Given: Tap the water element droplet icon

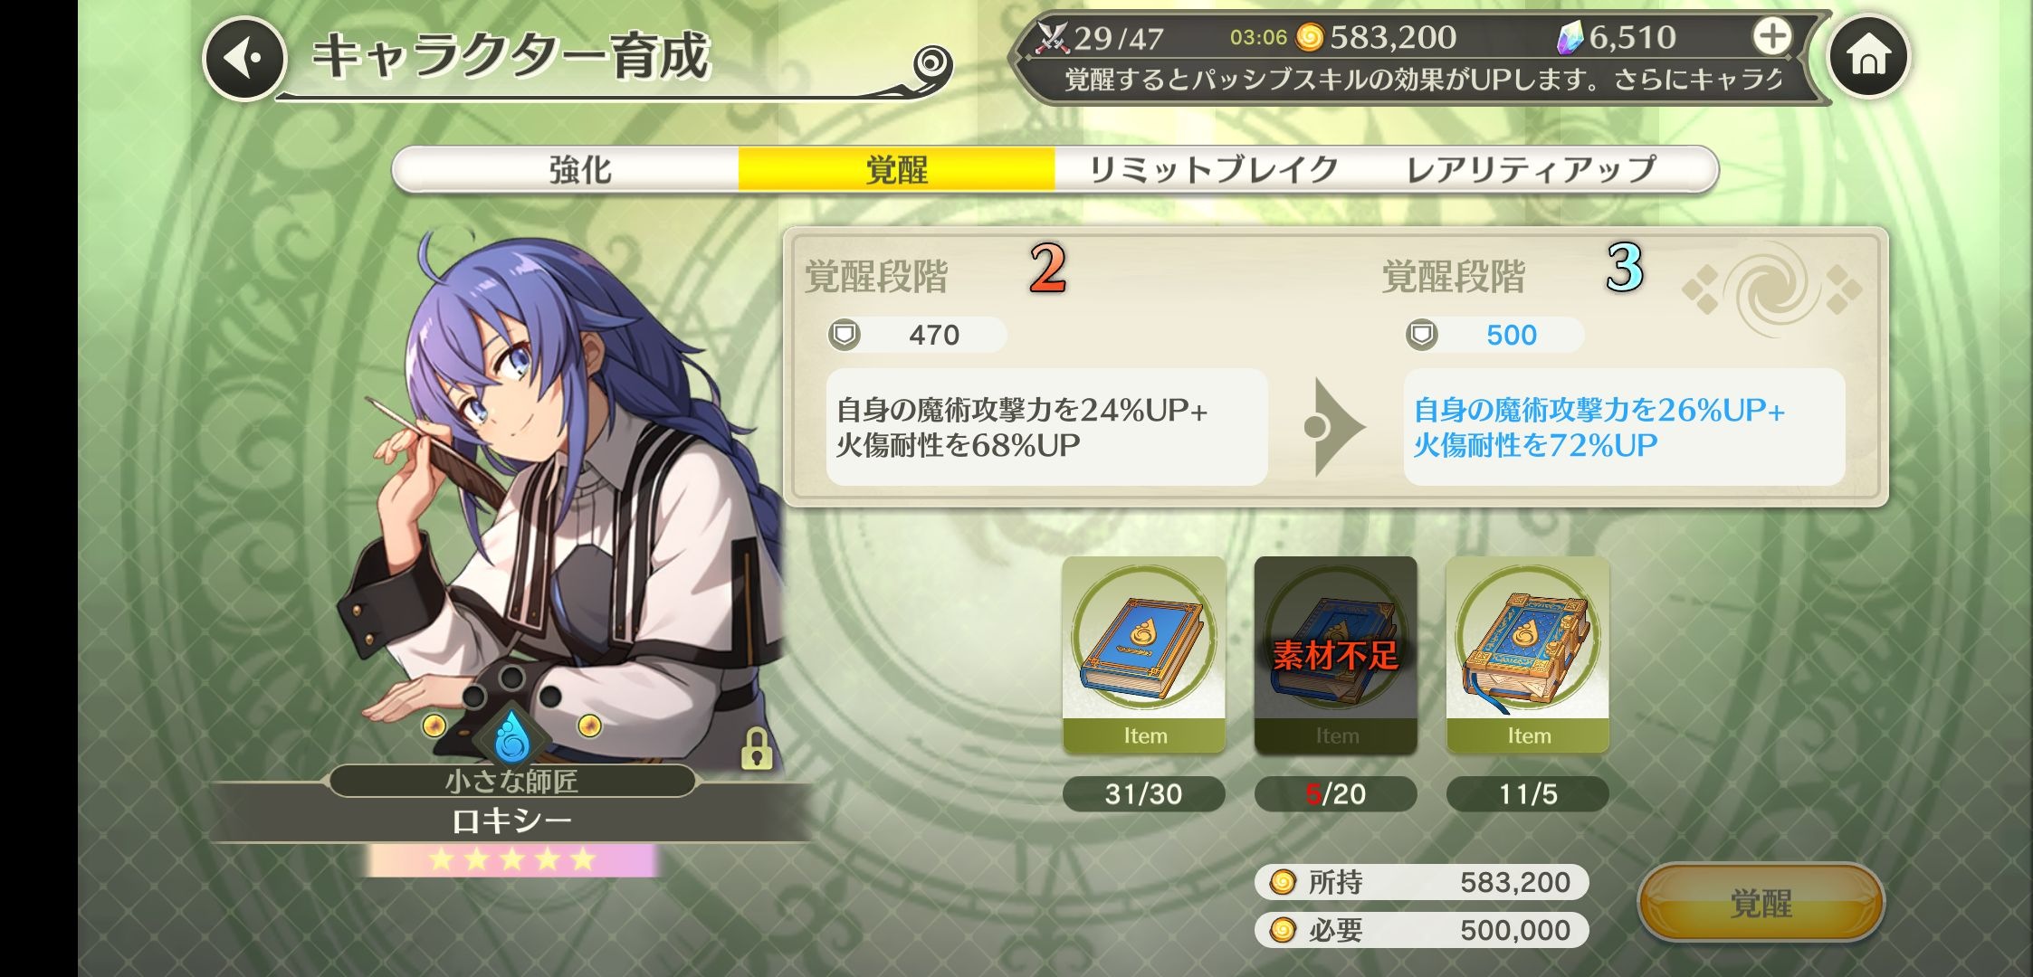Looking at the screenshot, I should point(512,735).
